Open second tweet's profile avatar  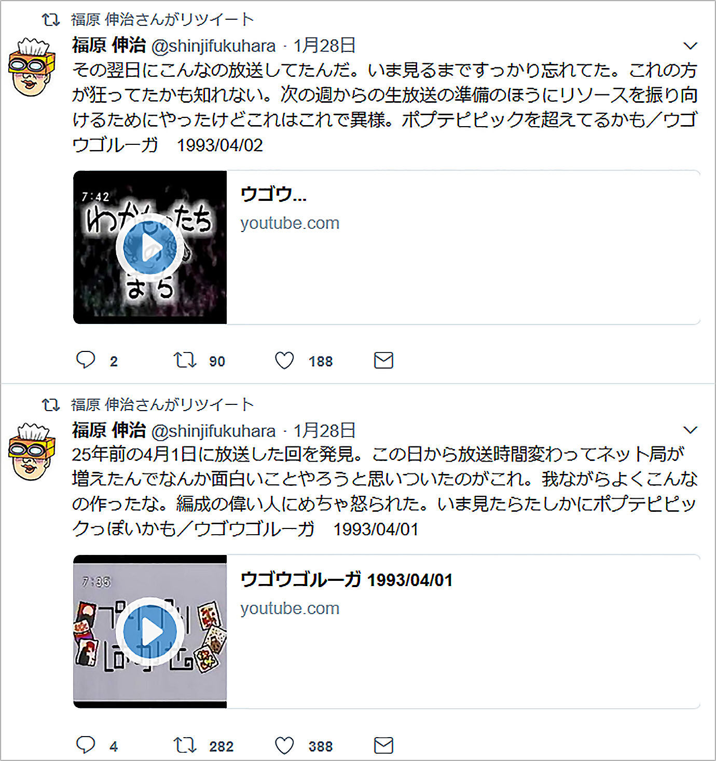(32, 452)
